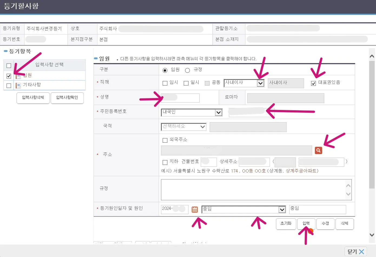Viewport: 376px width, 257px height.
Task: Open address search with the magnifier icon
Action: click(318, 150)
